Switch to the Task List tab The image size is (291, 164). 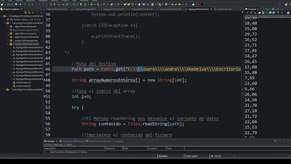278,9
